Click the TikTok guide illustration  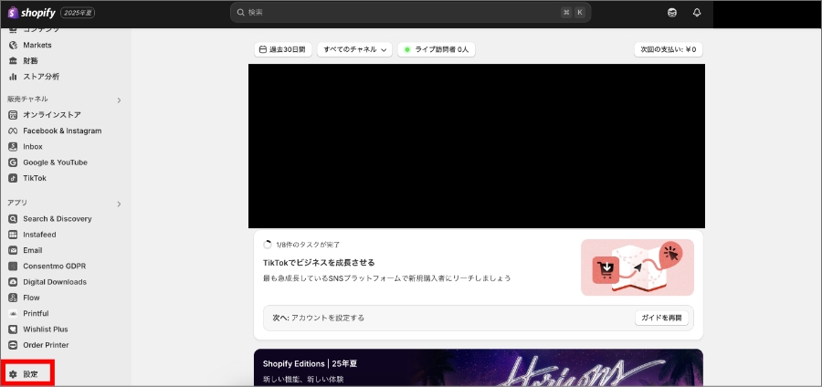[x=638, y=267]
